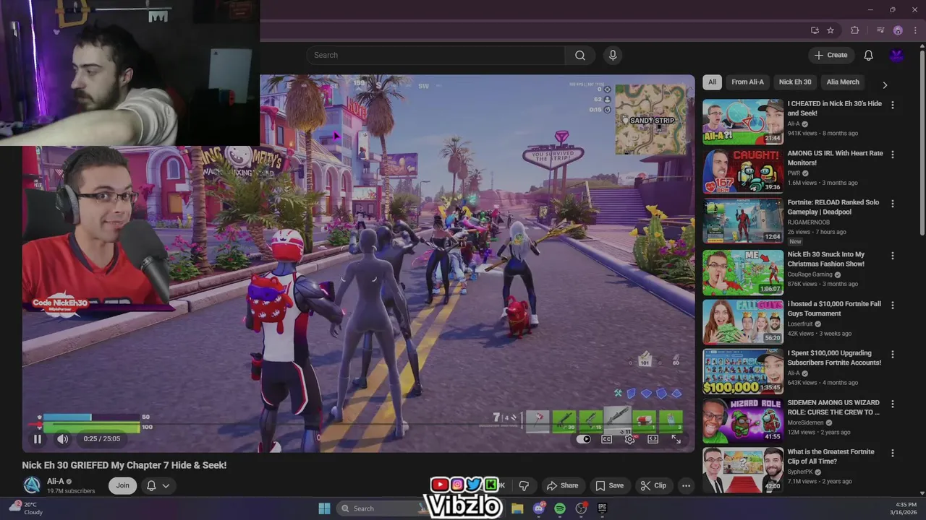
Task: Open options menu for AMONG US IRL video
Action: point(892,155)
